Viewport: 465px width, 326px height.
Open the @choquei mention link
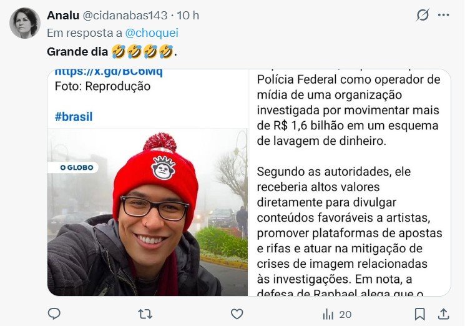click(x=152, y=33)
